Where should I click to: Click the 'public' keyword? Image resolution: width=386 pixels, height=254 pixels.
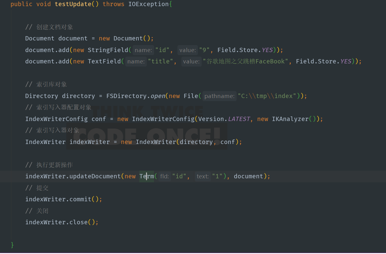pos(21,4)
